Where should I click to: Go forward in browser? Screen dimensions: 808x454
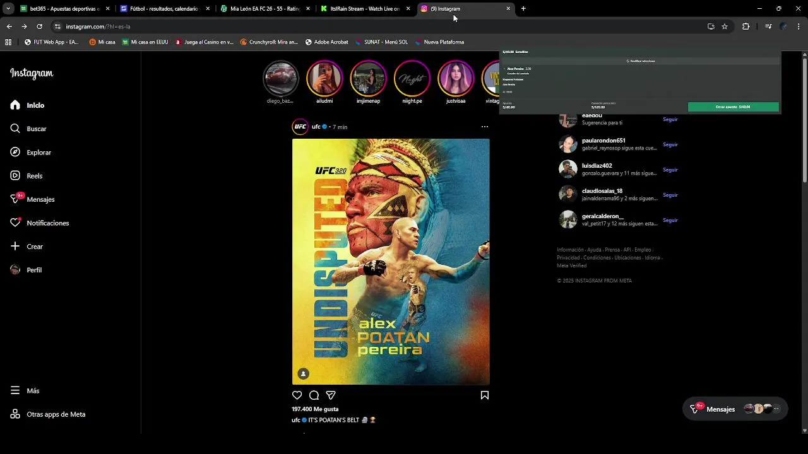coord(24,26)
